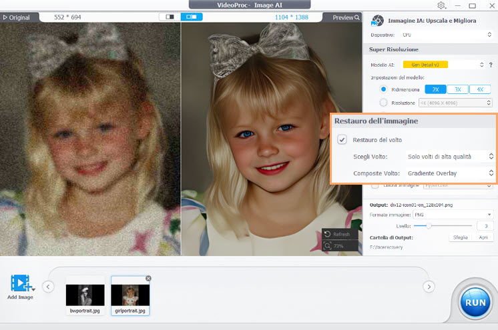Screen dimensions: 498x330
Task: Click the Preview magnifier button
Action: click(x=346, y=17)
